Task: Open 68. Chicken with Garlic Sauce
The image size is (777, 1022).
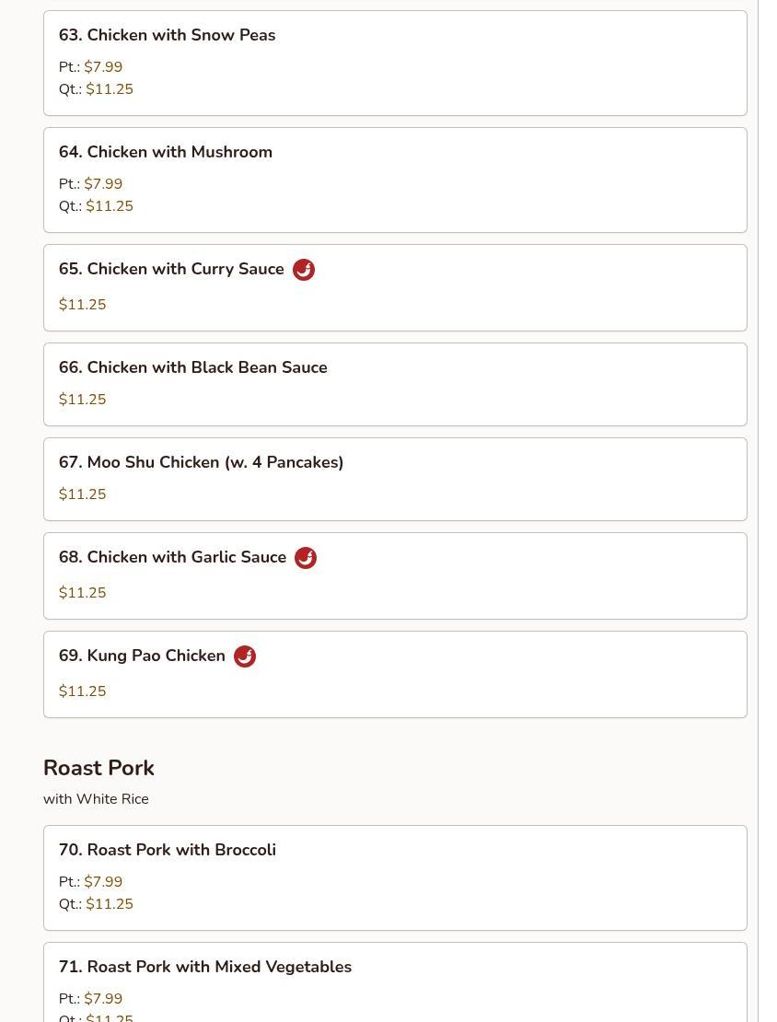Action: tap(172, 557)
